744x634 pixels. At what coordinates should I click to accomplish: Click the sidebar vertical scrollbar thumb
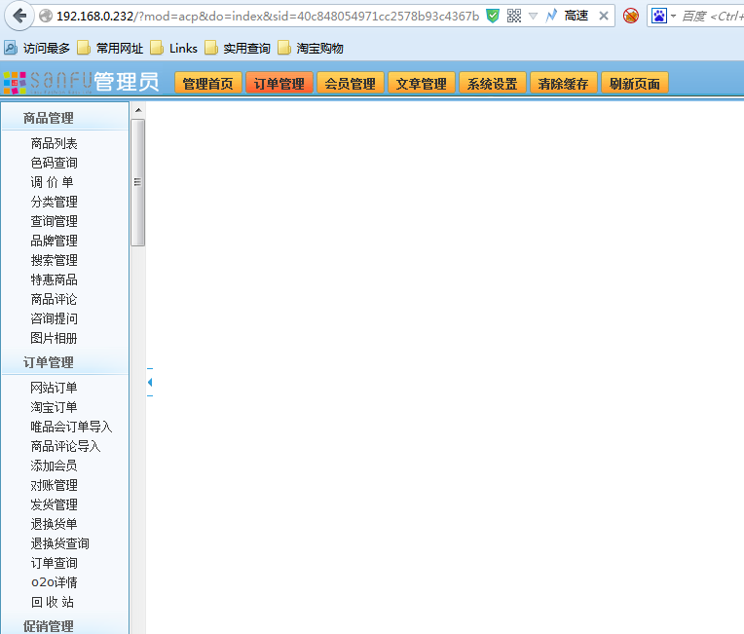138,183
